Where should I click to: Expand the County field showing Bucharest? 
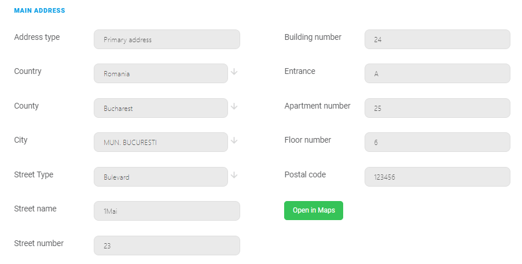coord(161,108)
